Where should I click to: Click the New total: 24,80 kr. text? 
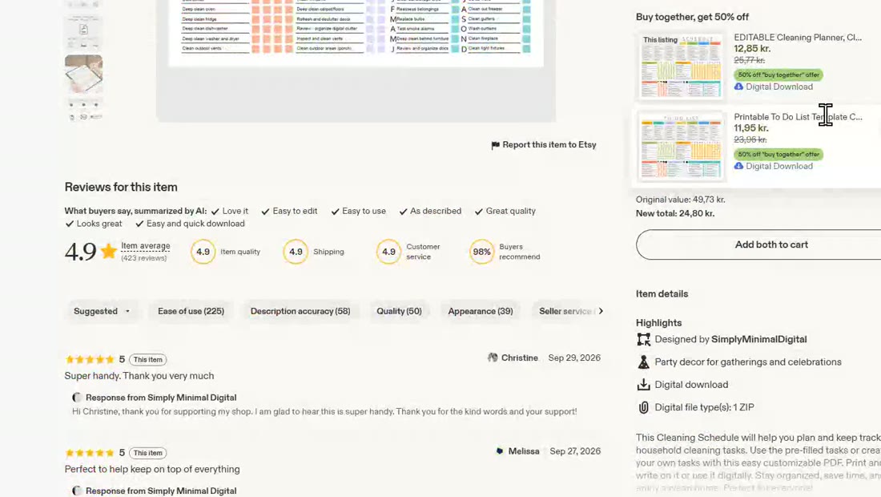[675, 214]
